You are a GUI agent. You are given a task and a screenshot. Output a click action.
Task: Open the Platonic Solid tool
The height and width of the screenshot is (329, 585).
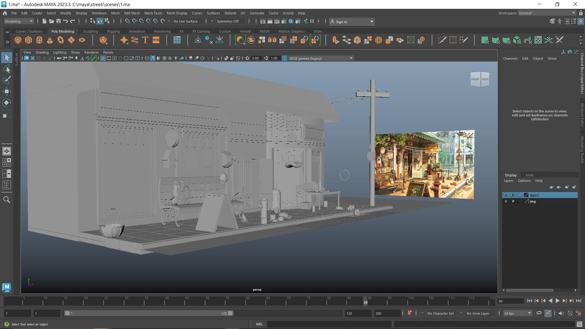coord(103,40)
